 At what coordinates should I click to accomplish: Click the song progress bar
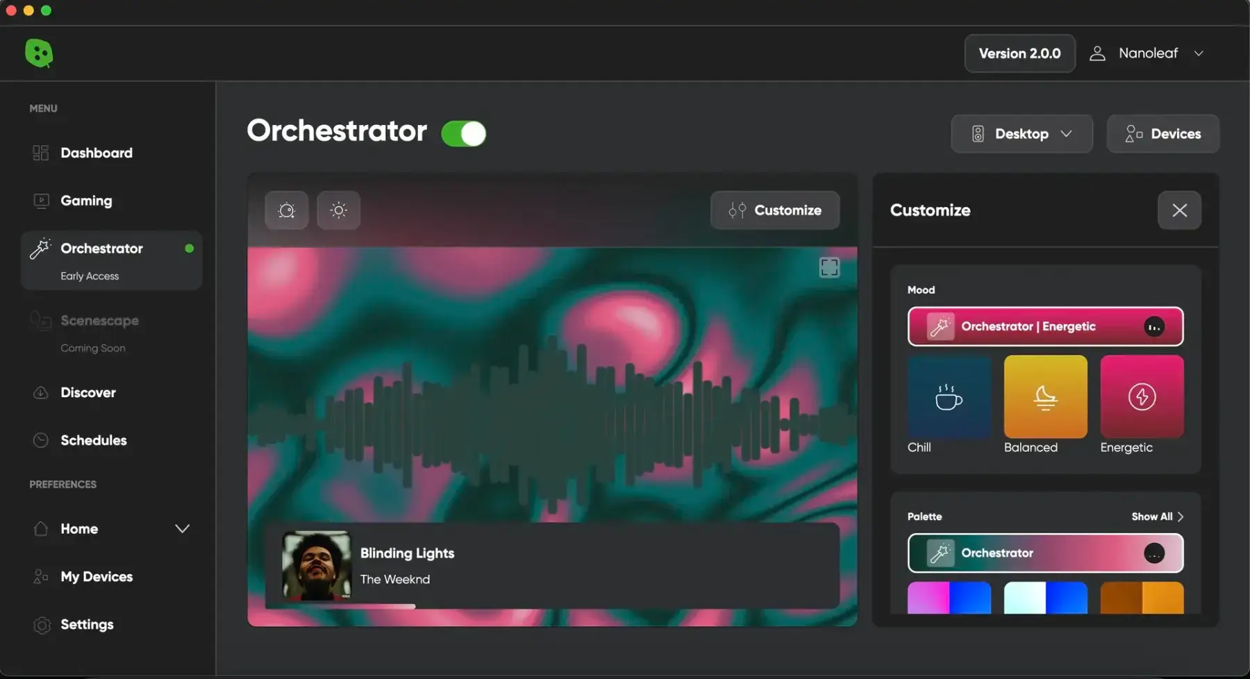pyautogui.click(x=552, y=607)
